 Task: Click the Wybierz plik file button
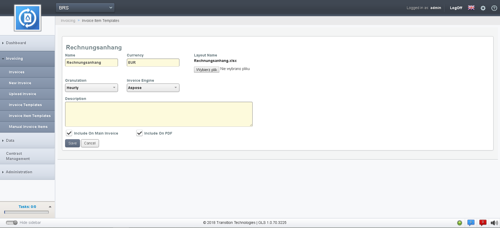tap(207, 70)
